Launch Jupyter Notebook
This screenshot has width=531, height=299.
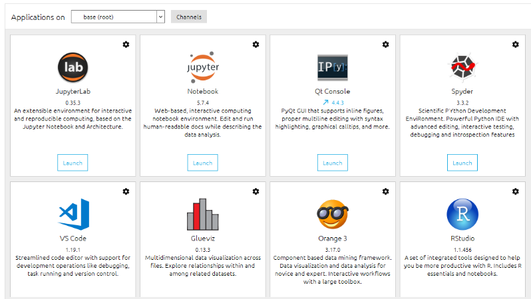(x=202, y=163)
